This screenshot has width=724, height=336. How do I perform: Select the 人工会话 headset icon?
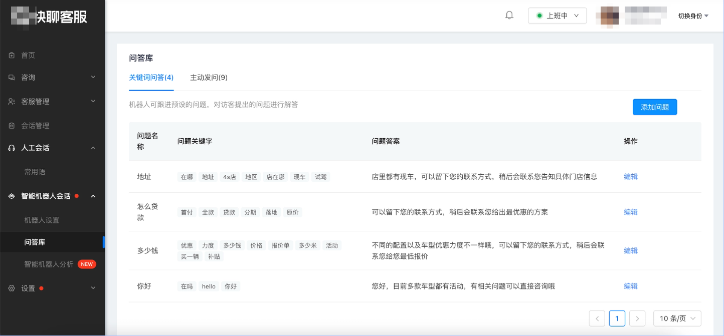[11, 148]
